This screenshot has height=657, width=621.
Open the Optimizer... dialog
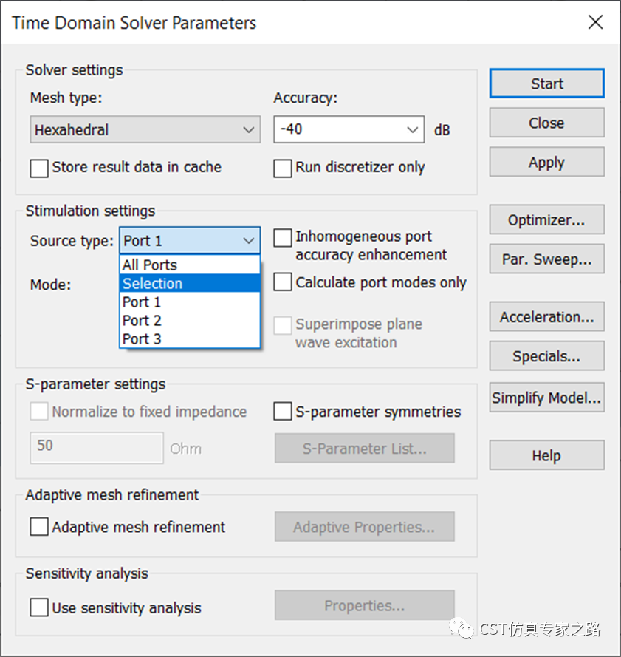point(547,219)
